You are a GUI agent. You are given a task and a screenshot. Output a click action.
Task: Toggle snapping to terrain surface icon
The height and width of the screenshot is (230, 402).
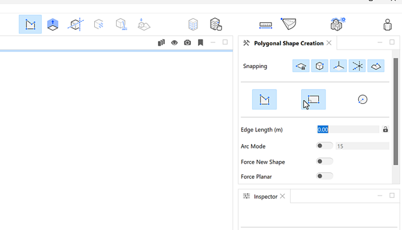coord(376,66)
